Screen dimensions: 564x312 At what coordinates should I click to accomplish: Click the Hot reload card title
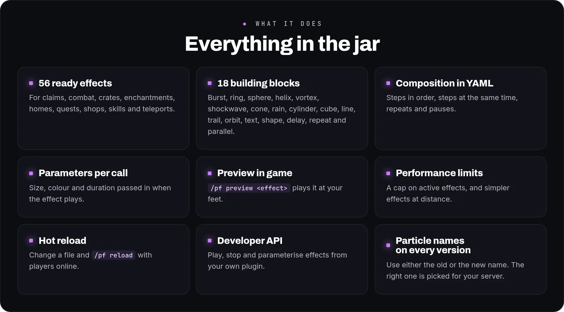point(62,240)
